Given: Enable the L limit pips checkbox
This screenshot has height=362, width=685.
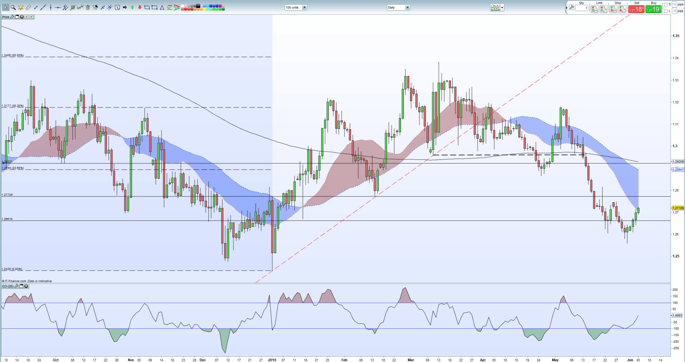Looking at the screenshot, I should click(x=666, y=11).
